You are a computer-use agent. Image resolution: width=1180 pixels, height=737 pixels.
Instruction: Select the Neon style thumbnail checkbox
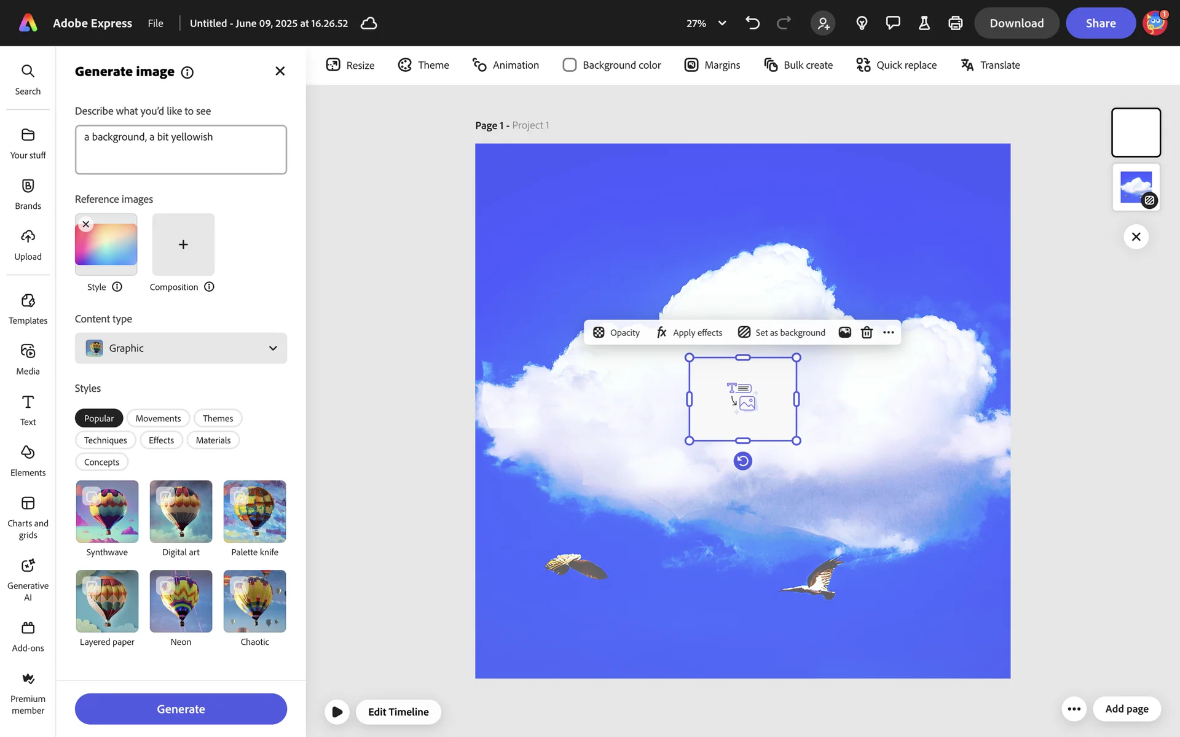165,585
